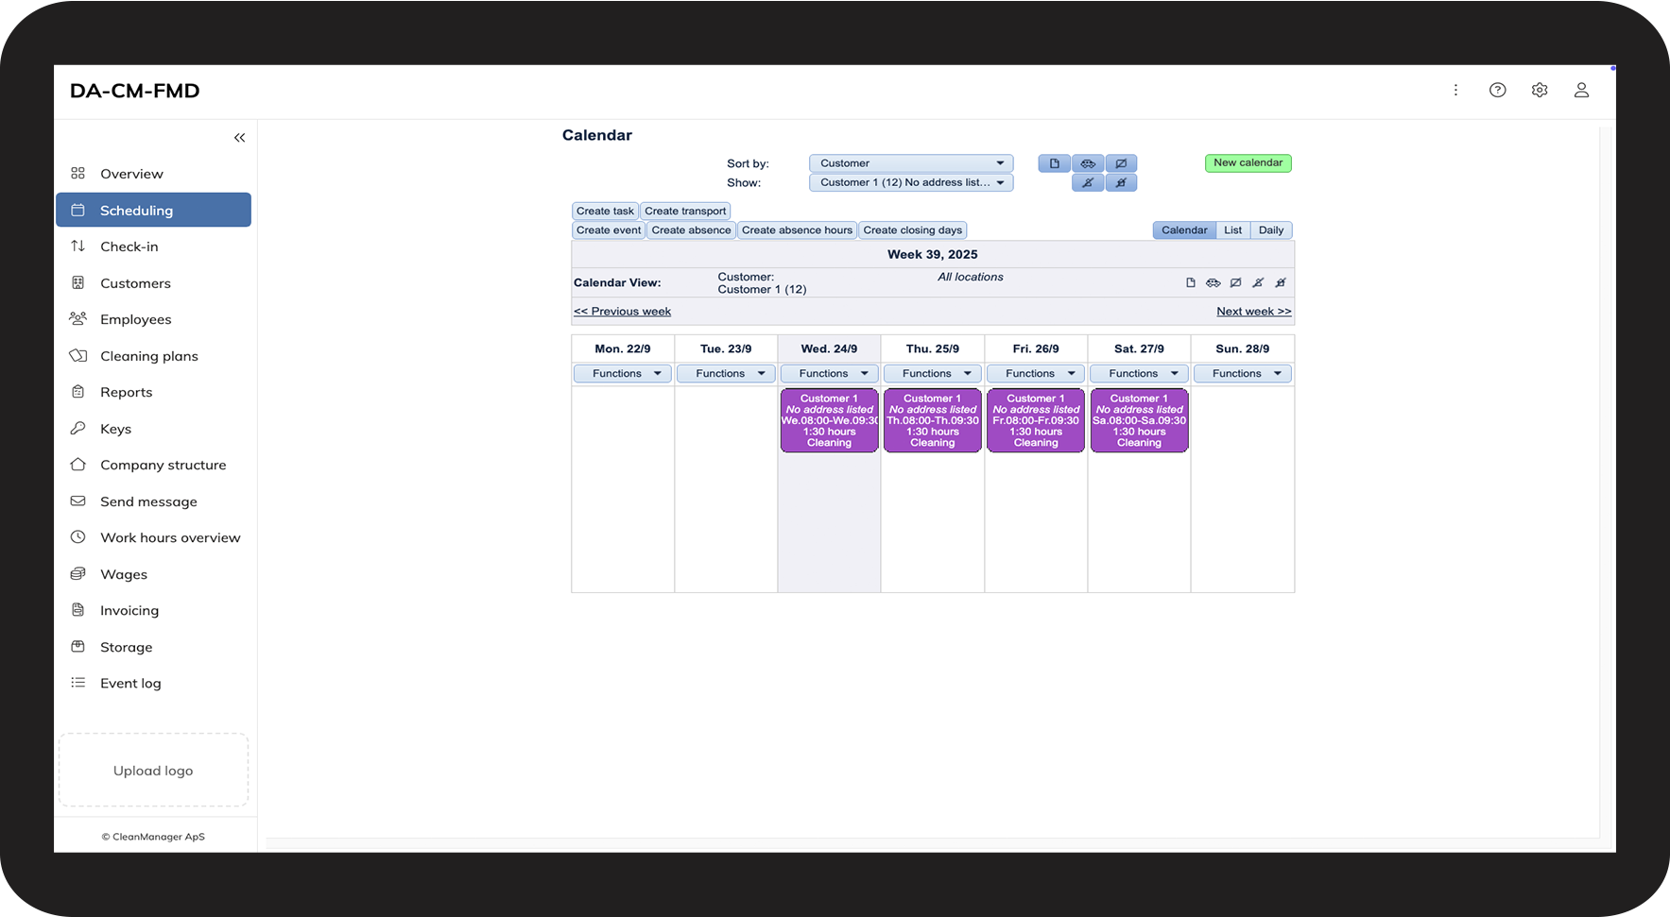The width and height of the screenshot is (1670, 917).
Task: Click the New calendar button
Action: [x=1248, y=162]
